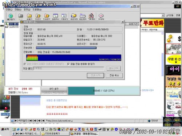The height and width of the screenshot is (136, 182).
Task: Click the delete (X window) toolbar icon
Action: tap(64, 16)
